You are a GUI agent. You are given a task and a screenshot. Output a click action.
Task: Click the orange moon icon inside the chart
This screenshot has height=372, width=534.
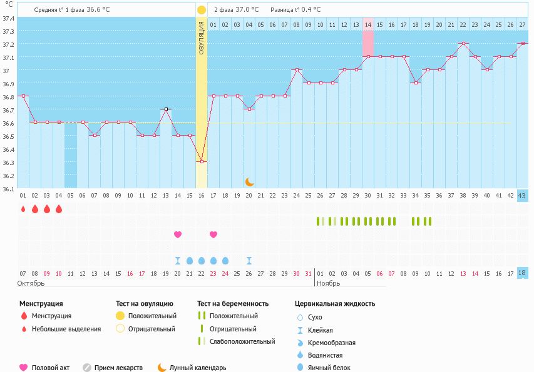click(249, 181)
